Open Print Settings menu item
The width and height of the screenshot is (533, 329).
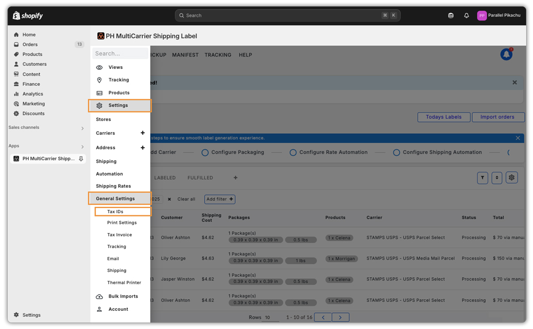[x=122, y=223]
